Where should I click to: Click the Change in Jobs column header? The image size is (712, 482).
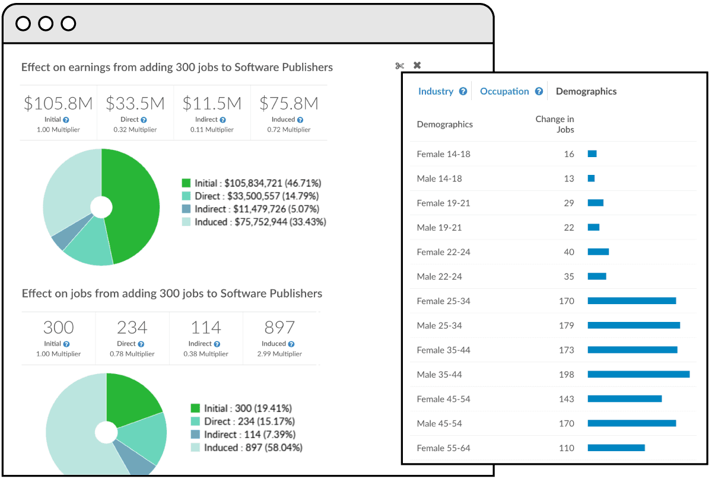pyautogui.click(x=554, y=124)
